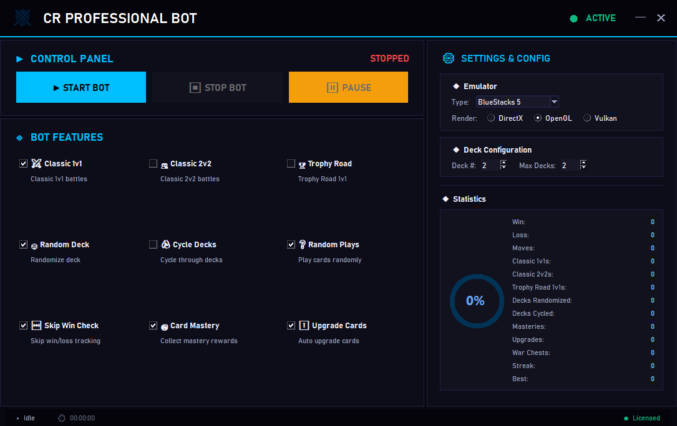Enable the Classic 2v2 checkbox
The image size is (677, 426).
pyautogui.click(x=153, y=163)
